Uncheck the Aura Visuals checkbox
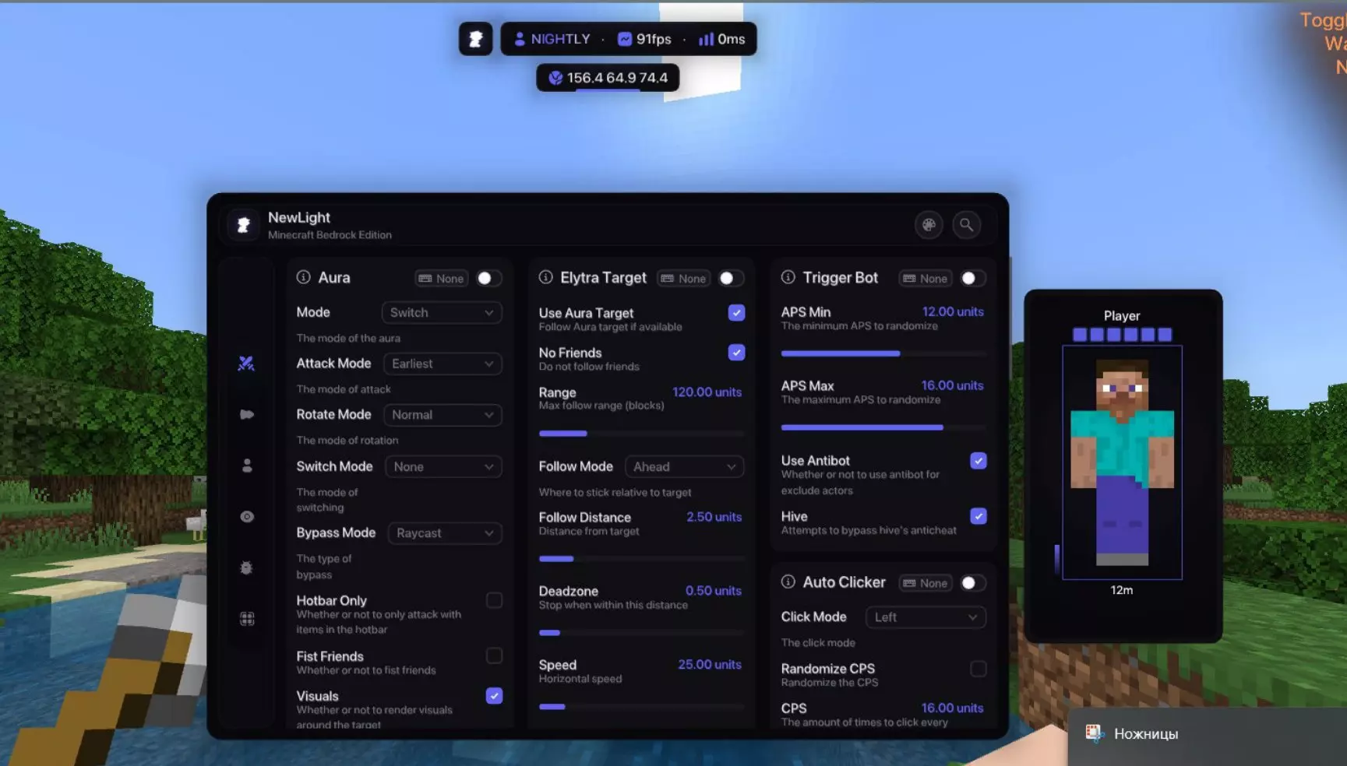Viewport: 1347px width, 766px height. pyautogui.click(x=494, y=696)
